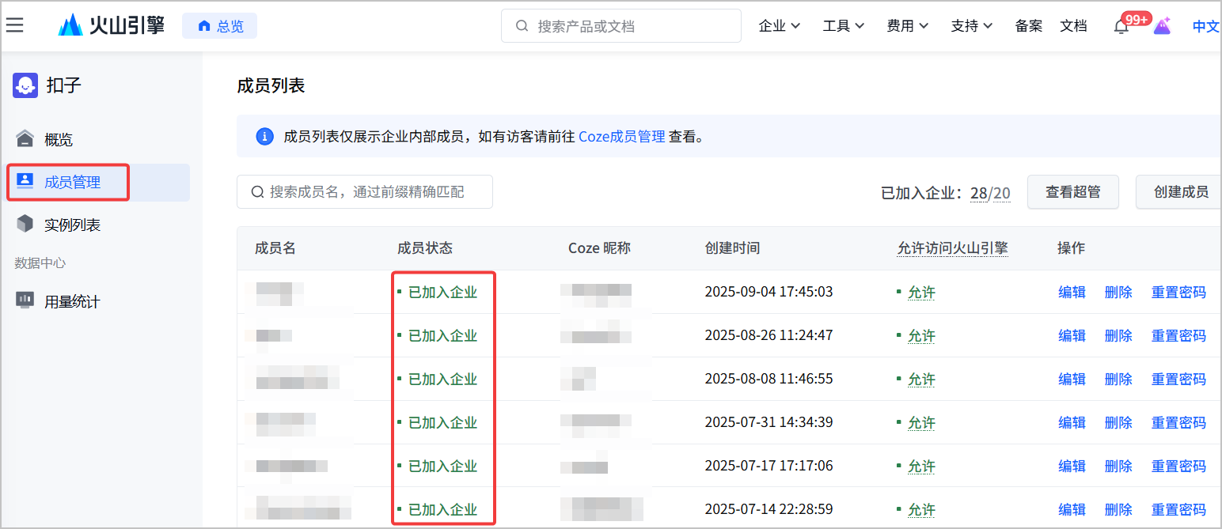Viewport: 1222px width, 529px height.
Task: Click the 总览 home button
Action: pyautogui.click(x=220, y=26)
